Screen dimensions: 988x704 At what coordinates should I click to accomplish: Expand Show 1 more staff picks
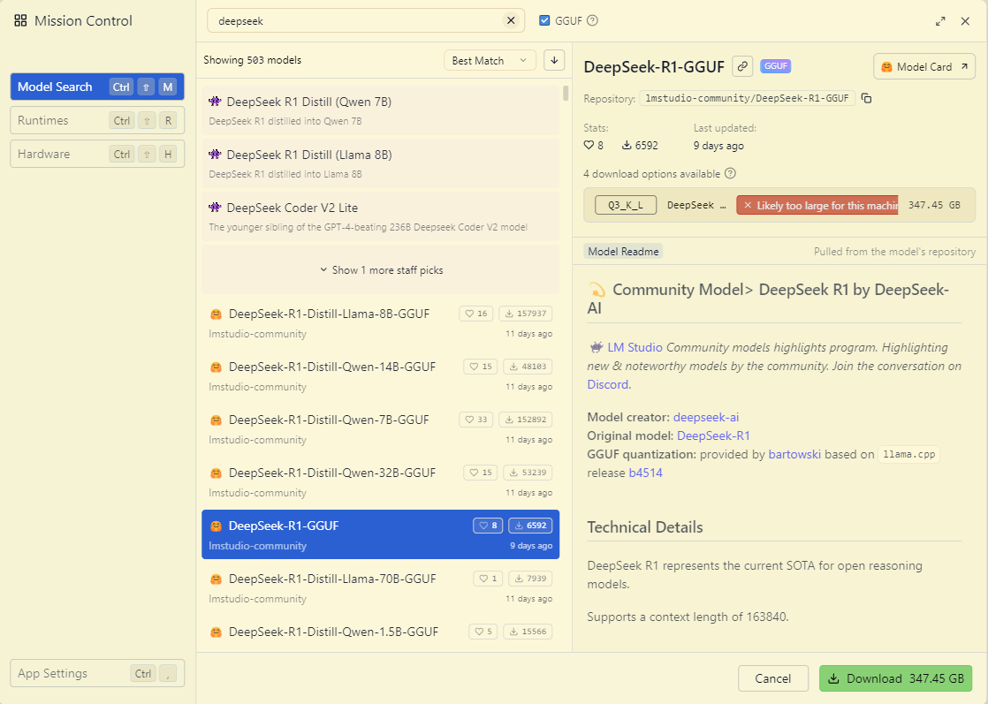pyautogui.click(x=381, y=270)
